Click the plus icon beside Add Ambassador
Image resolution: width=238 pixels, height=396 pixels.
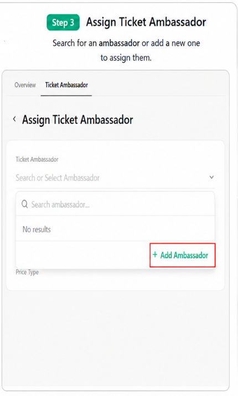pyautogui.click(x=155, y=255)
